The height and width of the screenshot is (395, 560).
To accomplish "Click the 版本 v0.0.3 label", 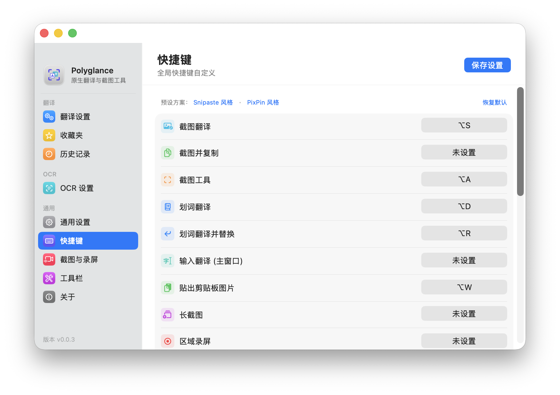I will point(59,339).
